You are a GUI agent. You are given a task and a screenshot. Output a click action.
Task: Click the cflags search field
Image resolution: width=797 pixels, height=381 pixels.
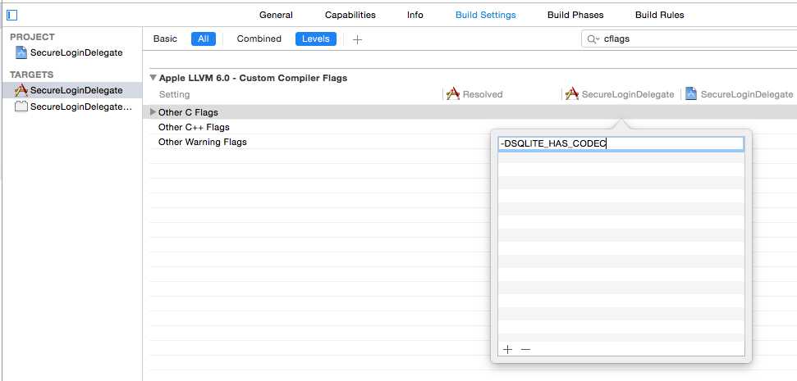click(691, 39)
